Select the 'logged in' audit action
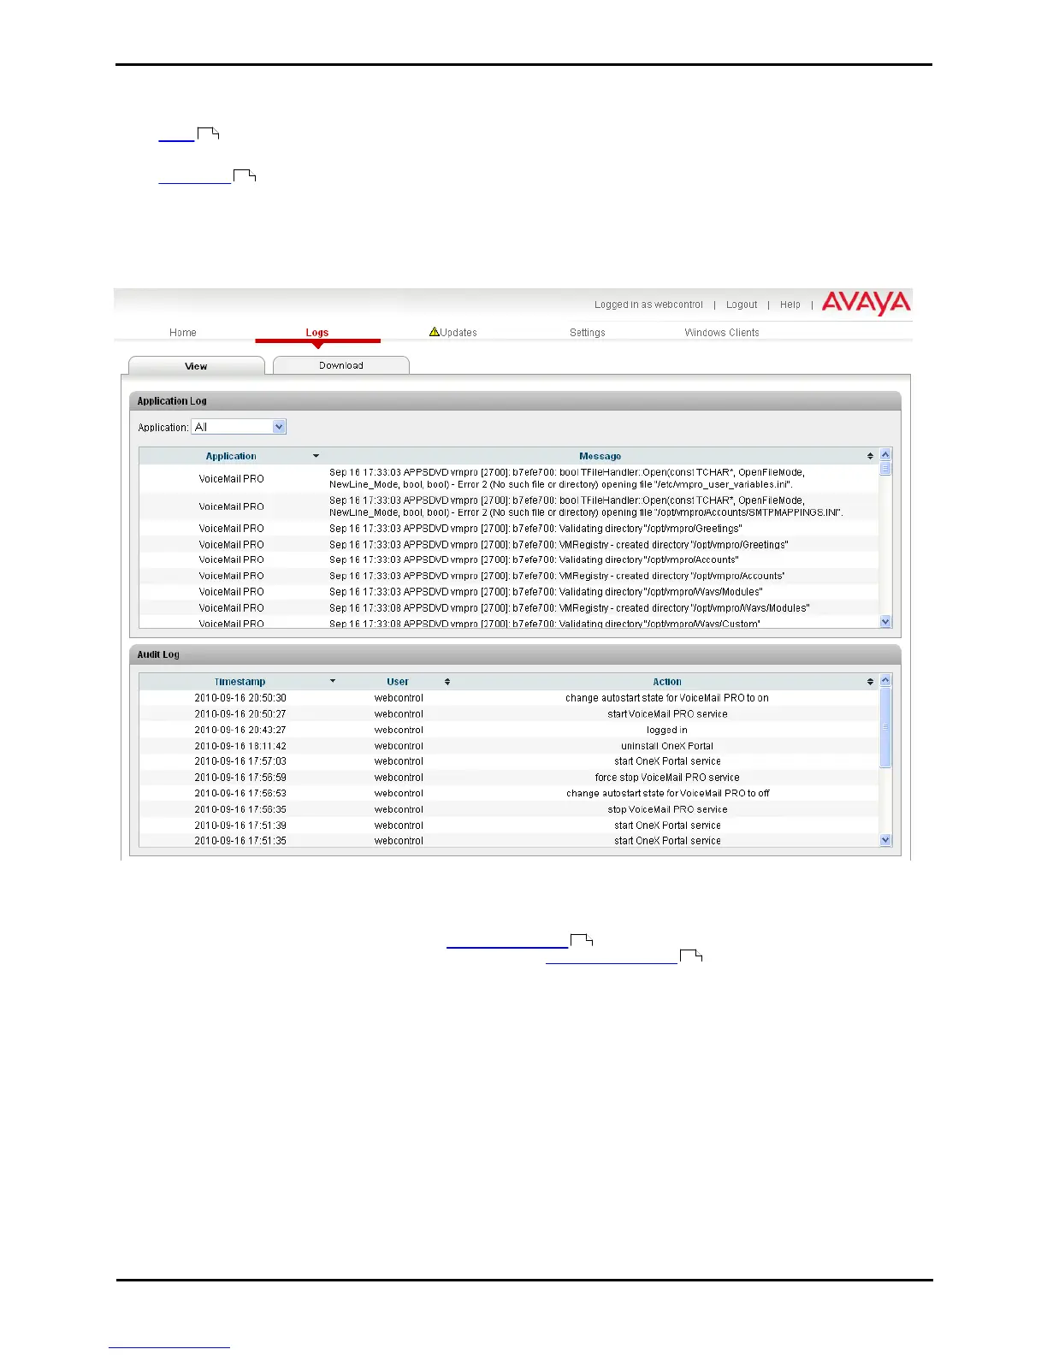Screen dimensions: 1047x1355 point(667,730)
